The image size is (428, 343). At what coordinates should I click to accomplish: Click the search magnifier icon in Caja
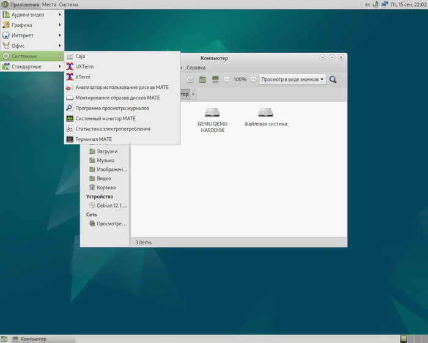333,80
